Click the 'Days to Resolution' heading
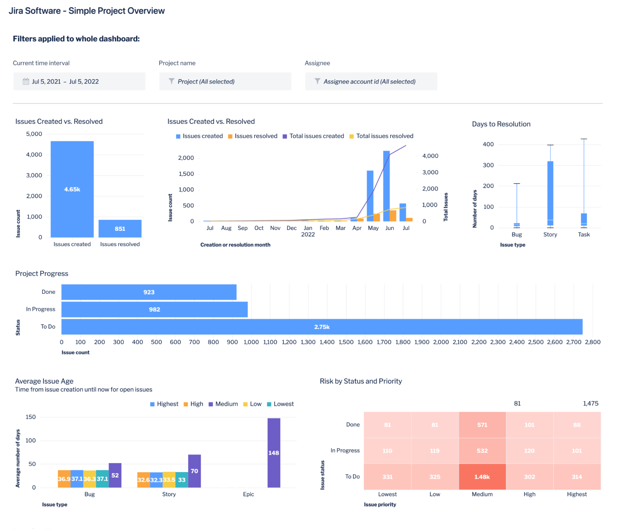The height and width of the screenshot is (529, 622). click(x=501, y=124)
